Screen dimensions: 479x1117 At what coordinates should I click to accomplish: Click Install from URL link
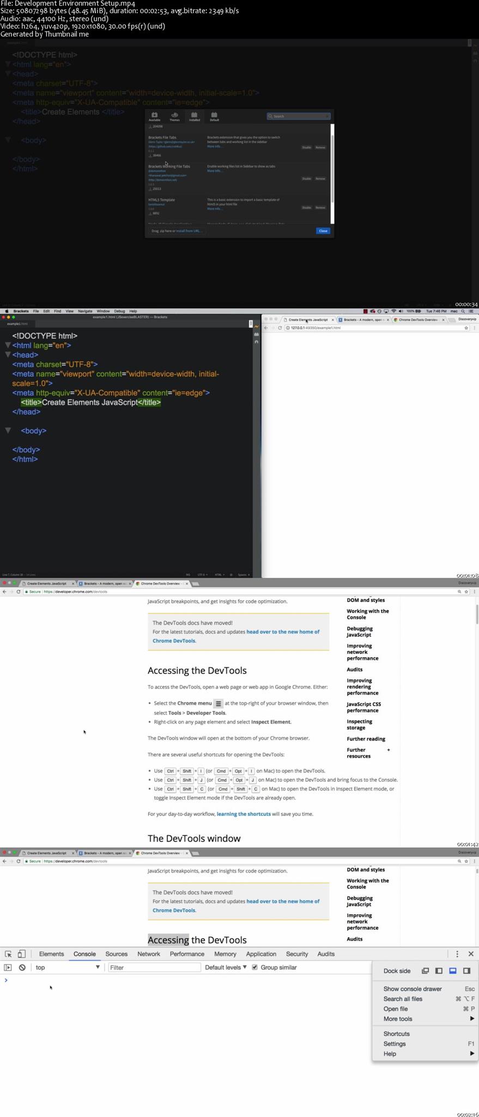(x=189, y=231)
